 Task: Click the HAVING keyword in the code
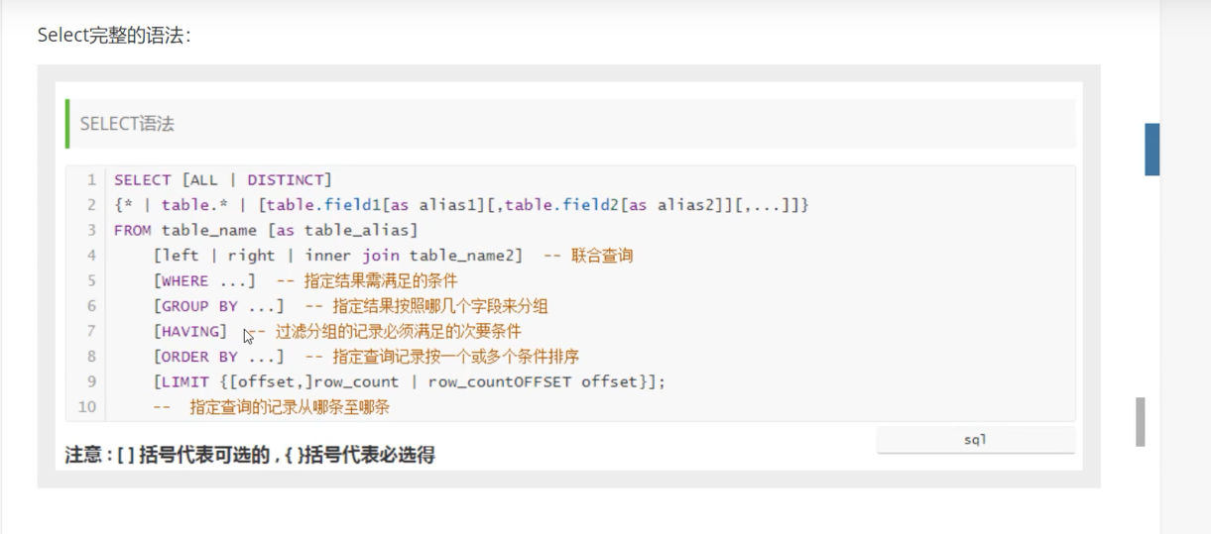(x=190, y=331)
